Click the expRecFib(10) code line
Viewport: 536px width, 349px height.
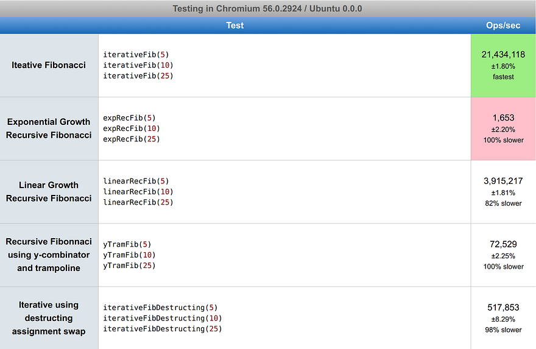coord(132,129)
